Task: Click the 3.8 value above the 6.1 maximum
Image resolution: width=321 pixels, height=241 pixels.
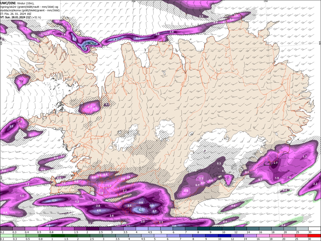Action: click(x=141, y=203)
